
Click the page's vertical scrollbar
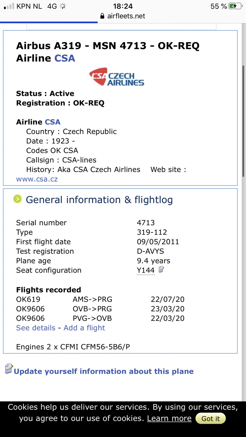pos(244,119)
